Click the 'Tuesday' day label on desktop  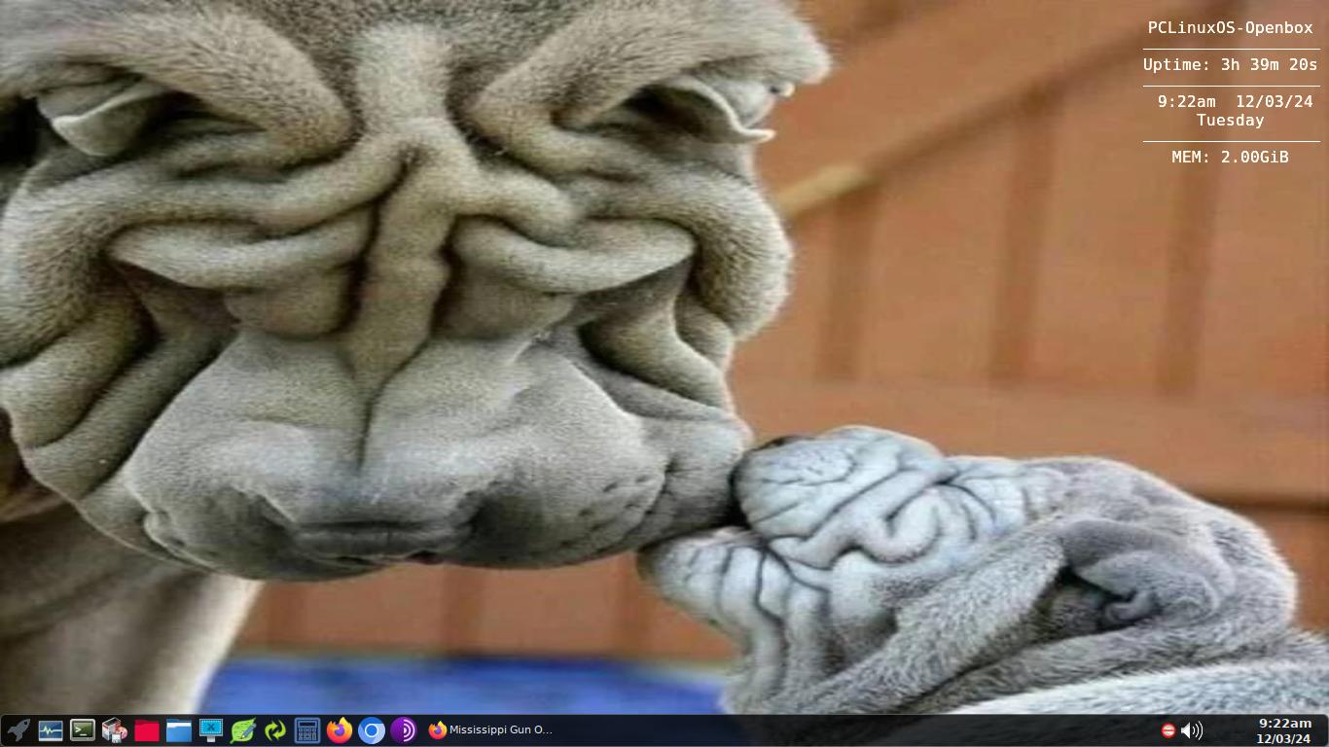pos(1230,121)
